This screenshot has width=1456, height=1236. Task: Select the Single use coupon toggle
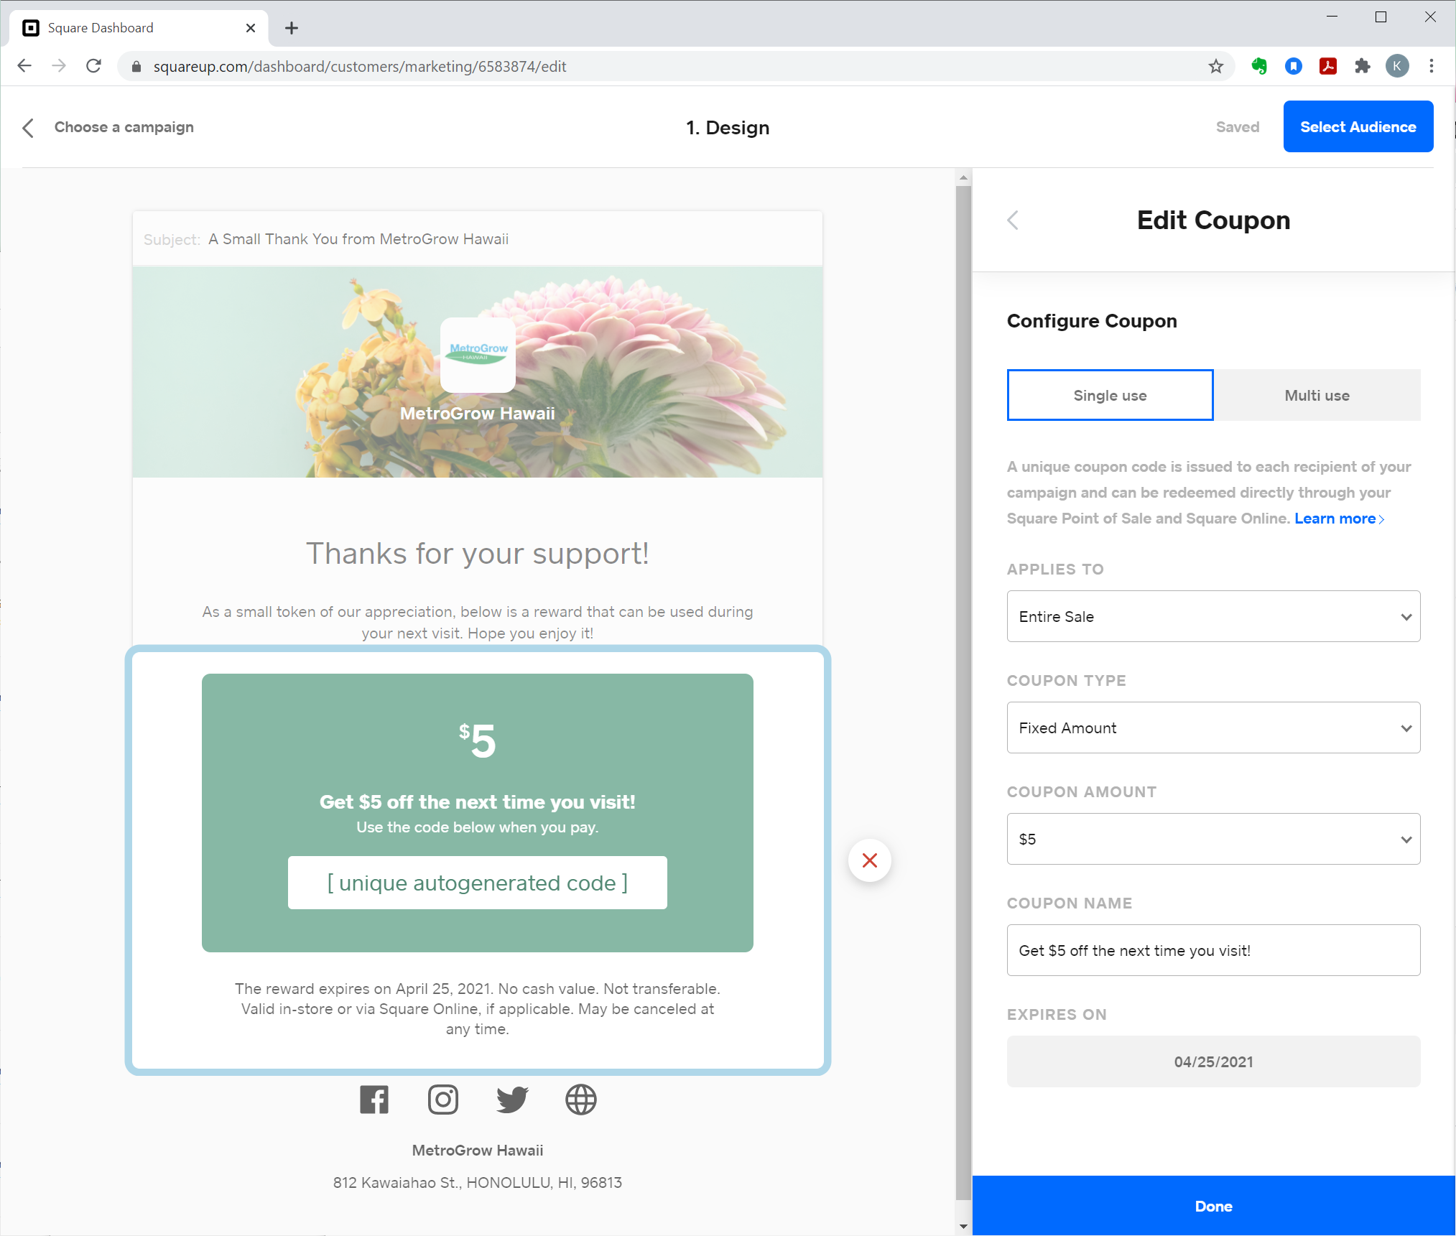pyautogui.click(x=1109, y=395)
